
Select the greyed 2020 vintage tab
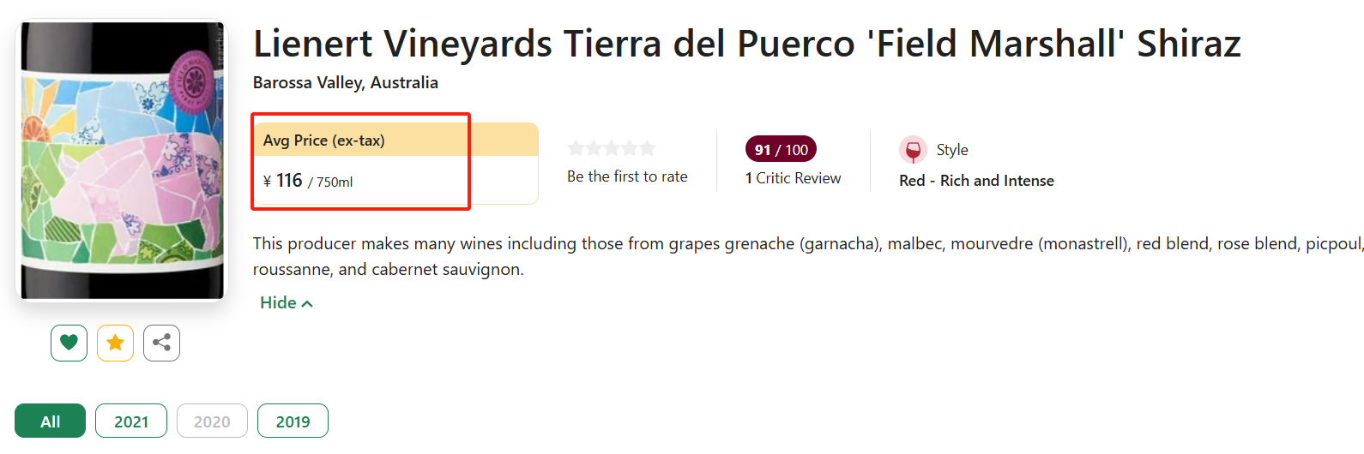[x=212, y=421]
